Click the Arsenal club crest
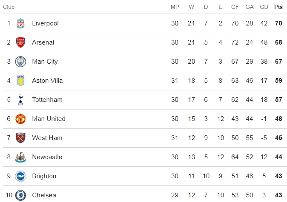 pos(20,42)
